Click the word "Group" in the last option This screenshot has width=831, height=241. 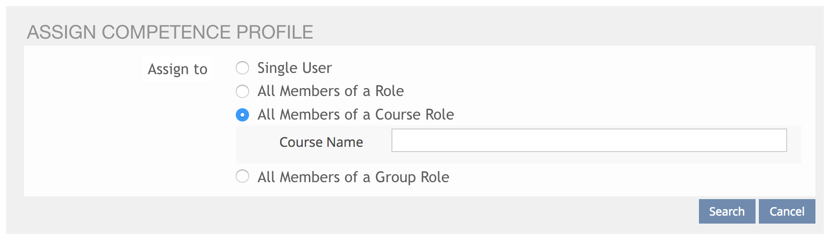pos(395,177)
